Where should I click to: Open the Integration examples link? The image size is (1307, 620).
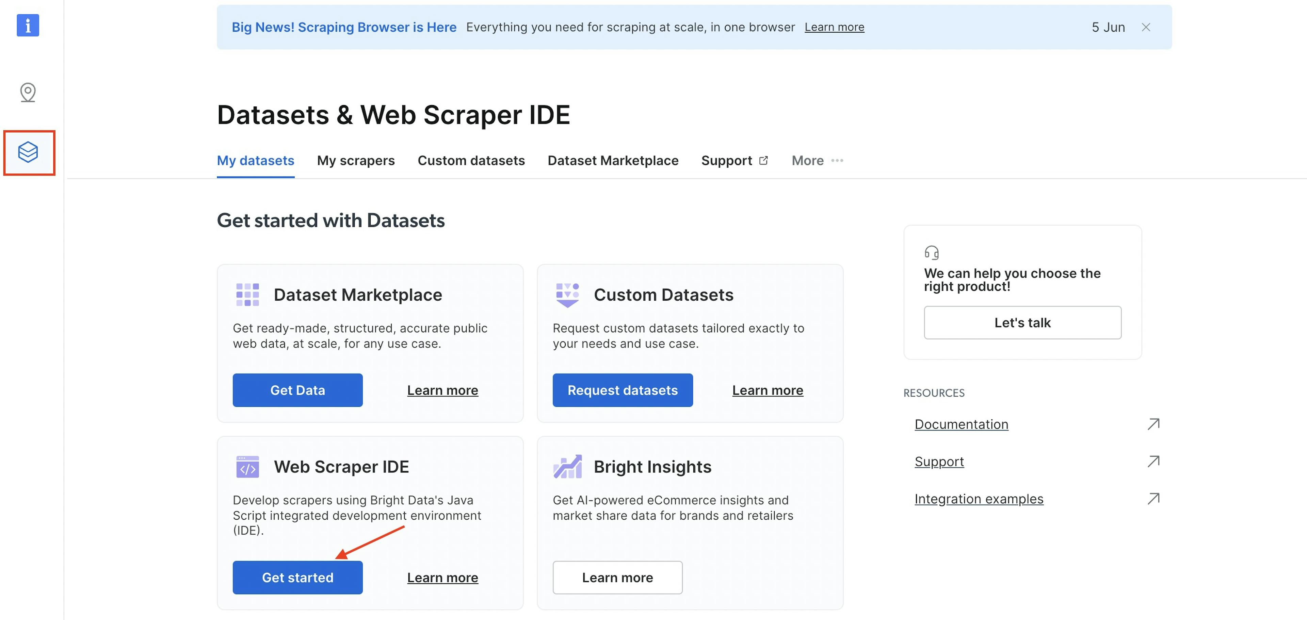click(979, 499)
